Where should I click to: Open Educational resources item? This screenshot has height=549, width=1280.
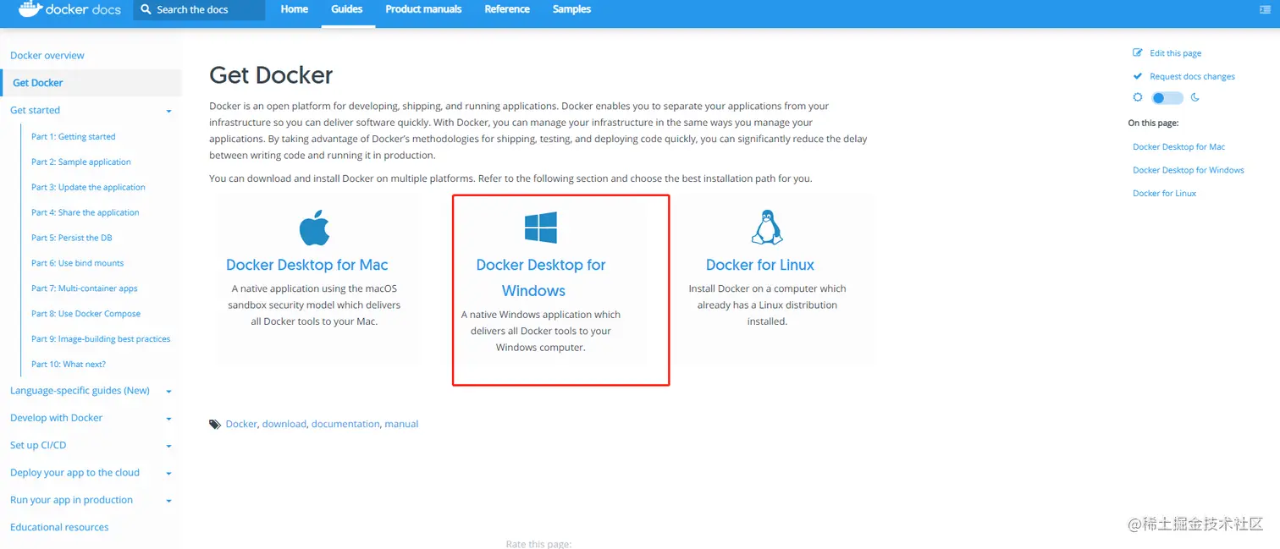tap(59, 527)
